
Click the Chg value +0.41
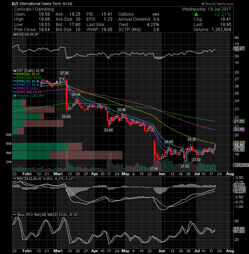(x=226, y=19)
